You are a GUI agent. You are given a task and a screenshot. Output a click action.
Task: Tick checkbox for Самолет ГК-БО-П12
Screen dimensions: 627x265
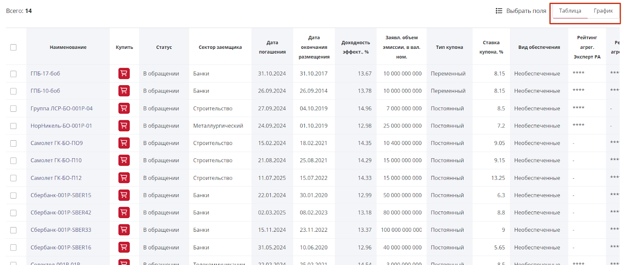pos(13,178)
